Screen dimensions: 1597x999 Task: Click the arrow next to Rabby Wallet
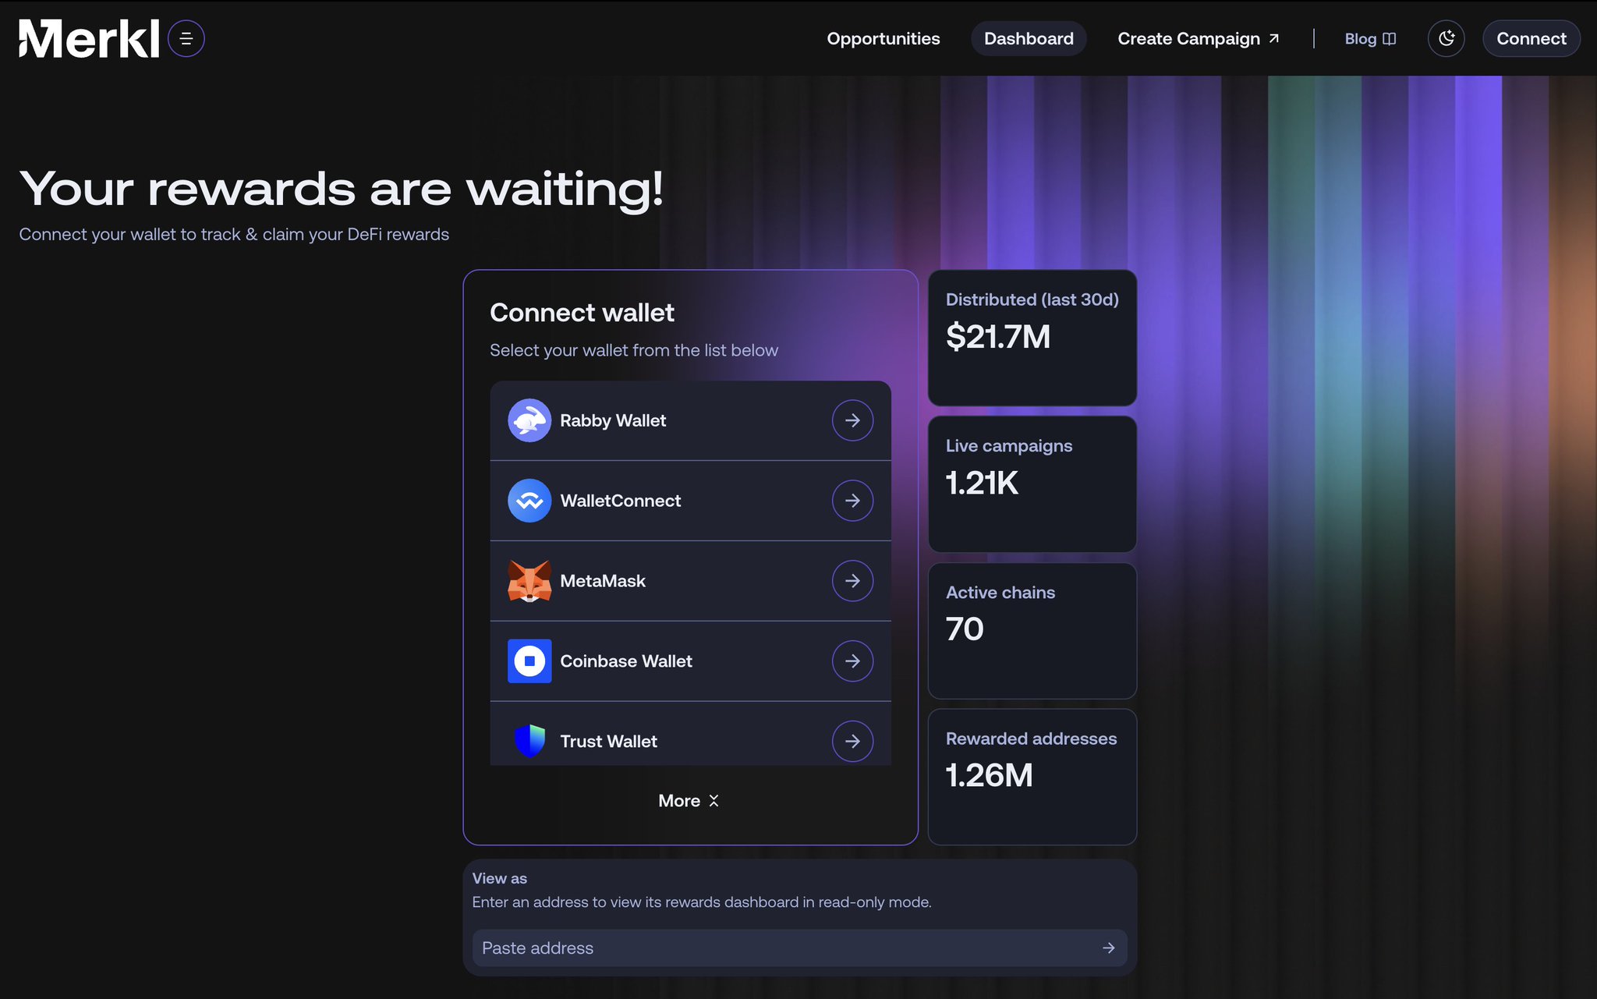(x=852, y=420)
